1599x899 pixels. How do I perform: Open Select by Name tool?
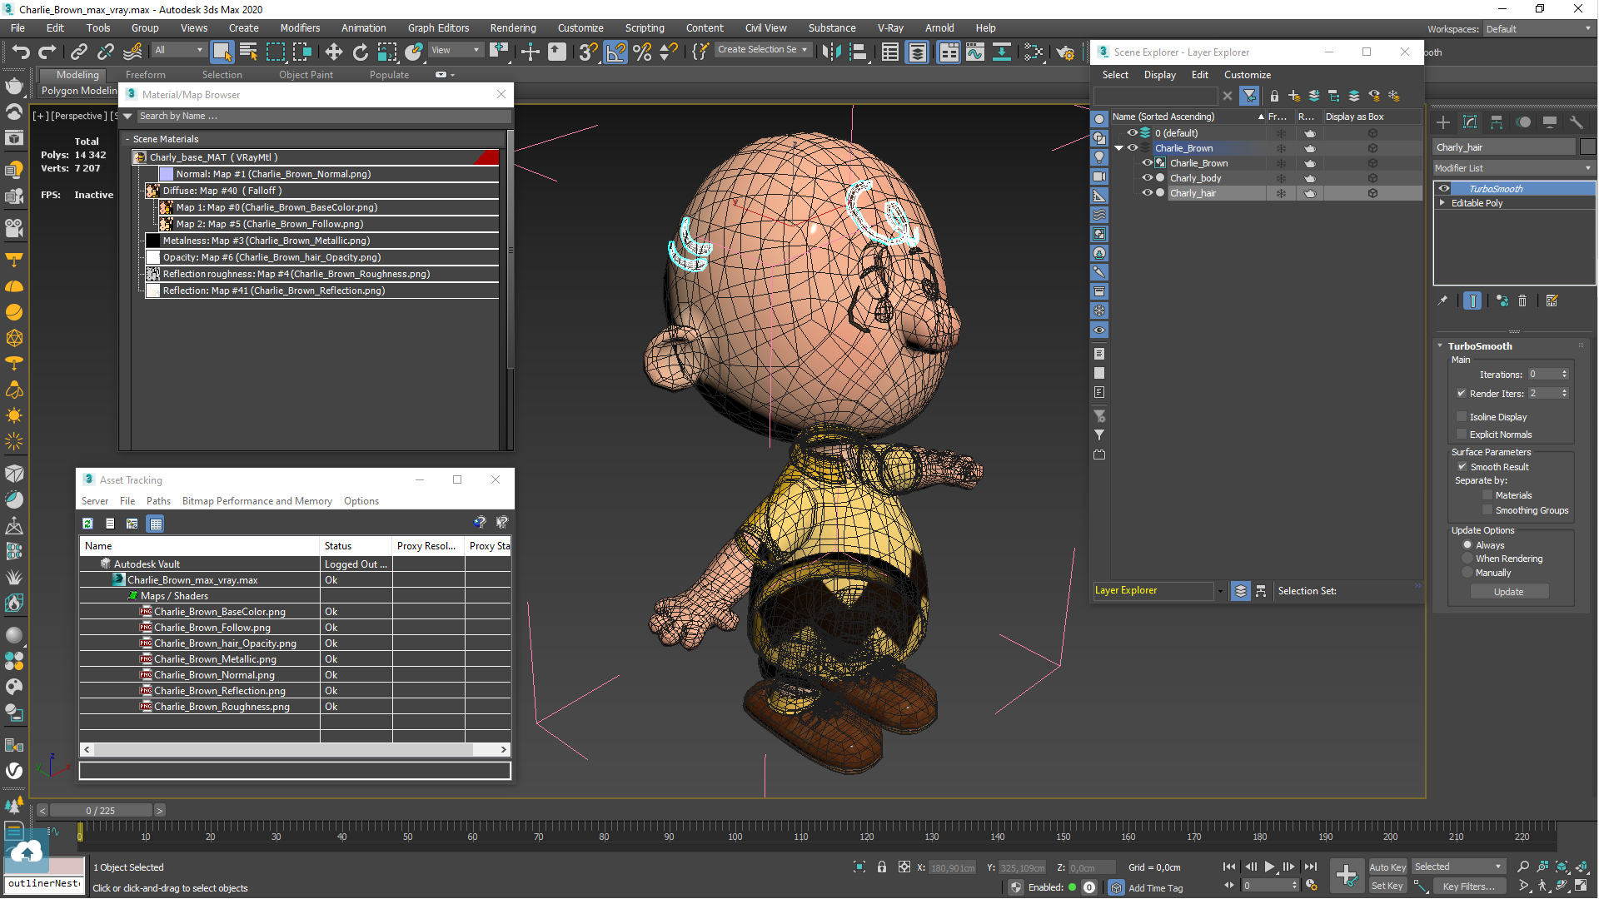click(248, 52)
